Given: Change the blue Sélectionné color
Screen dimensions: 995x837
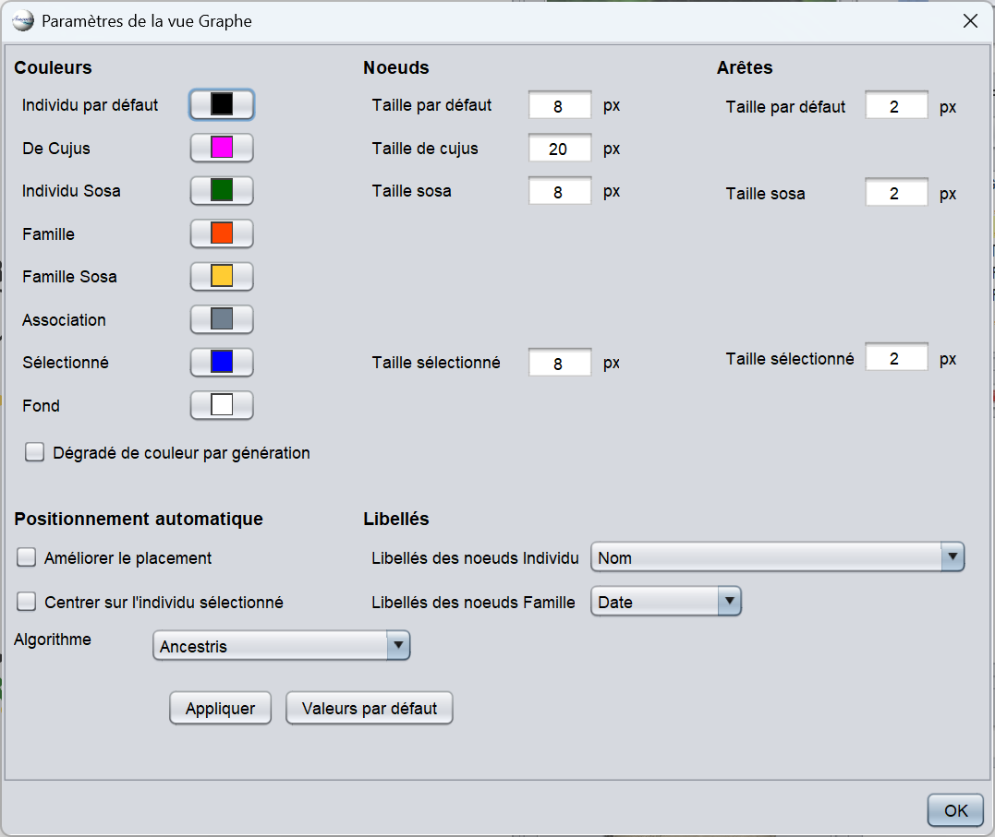Looking at the screenshot, I should tap(222, 362).
